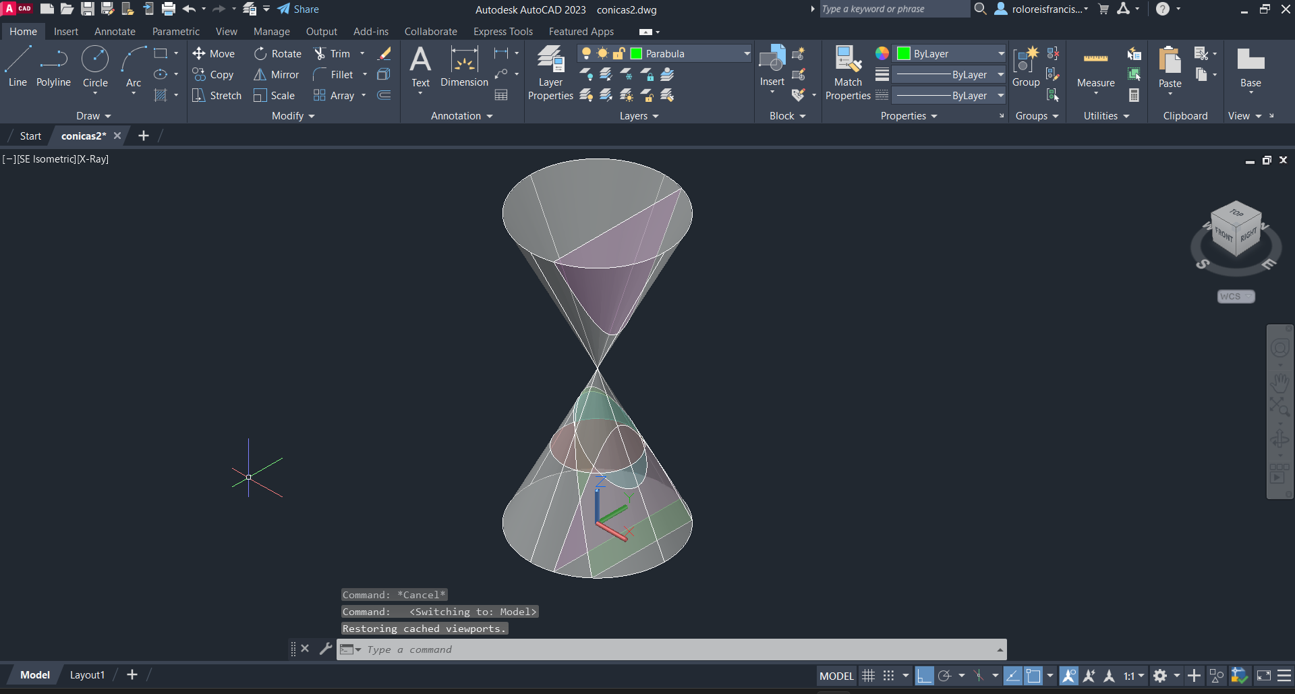The width and height of the screenshot is (1295, 694).
Task: Click the Mirror tool icon
Action: tap(260, 75)
